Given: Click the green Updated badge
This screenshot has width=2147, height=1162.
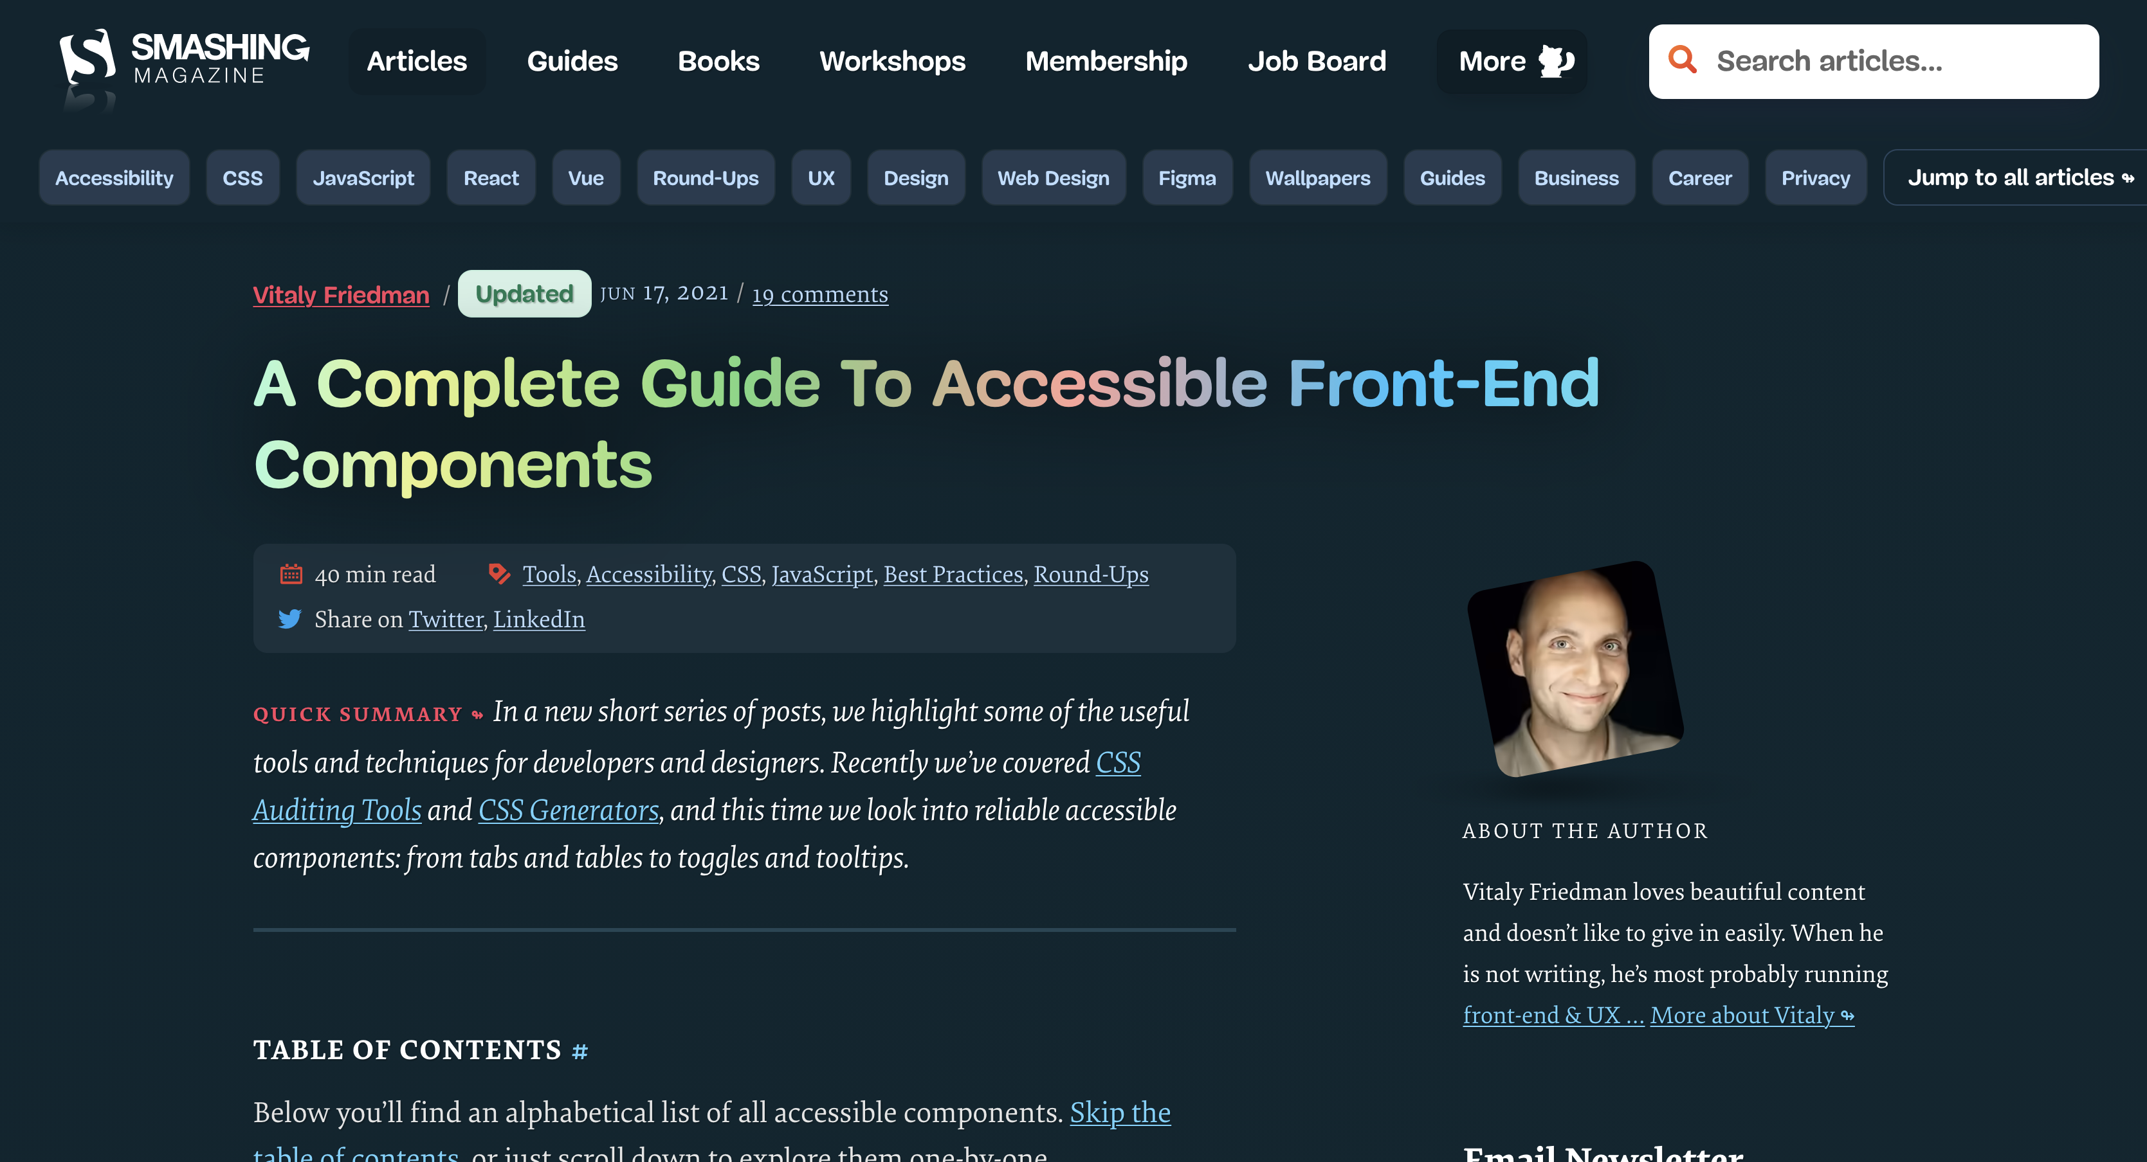Looking at the screenshot, I should point(524,293).
